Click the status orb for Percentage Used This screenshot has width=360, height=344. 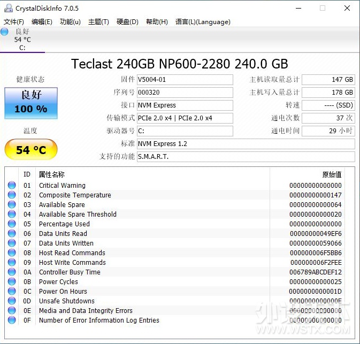tap(12, 224)
